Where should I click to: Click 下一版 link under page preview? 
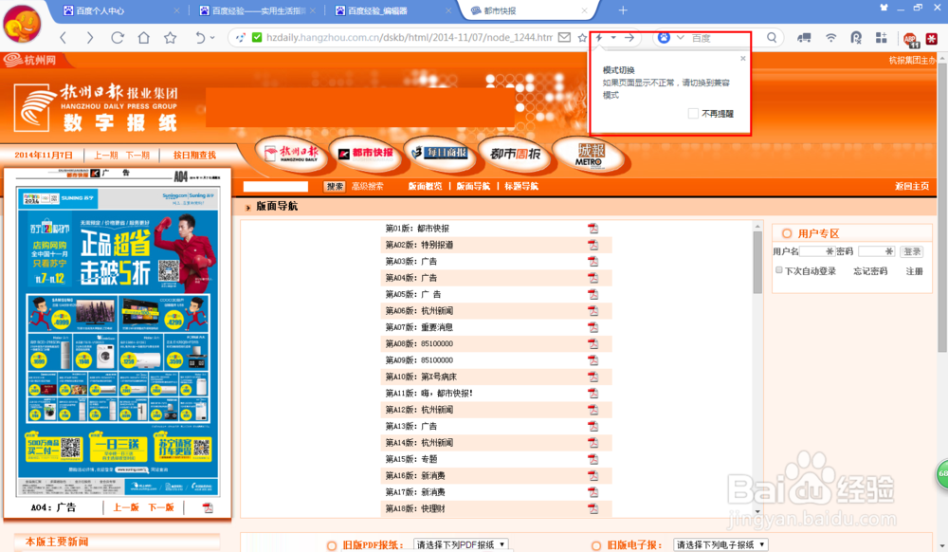(x=161, y=507)
